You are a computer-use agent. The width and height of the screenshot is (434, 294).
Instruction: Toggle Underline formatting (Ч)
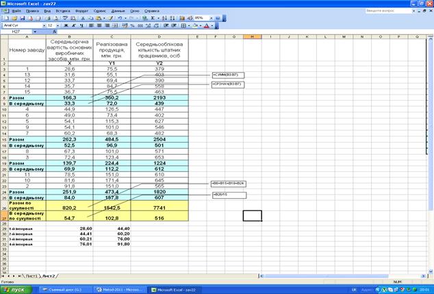pos(81,25)
